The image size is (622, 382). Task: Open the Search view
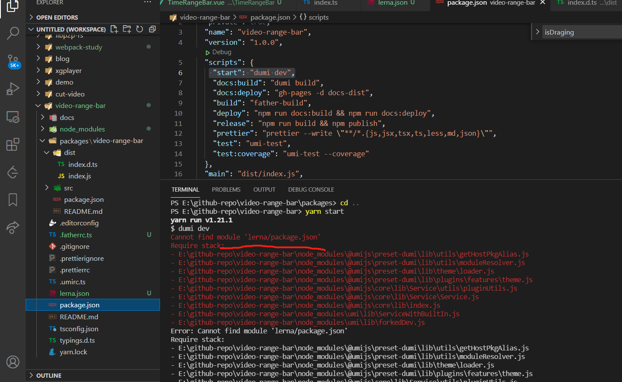[12, 33]
